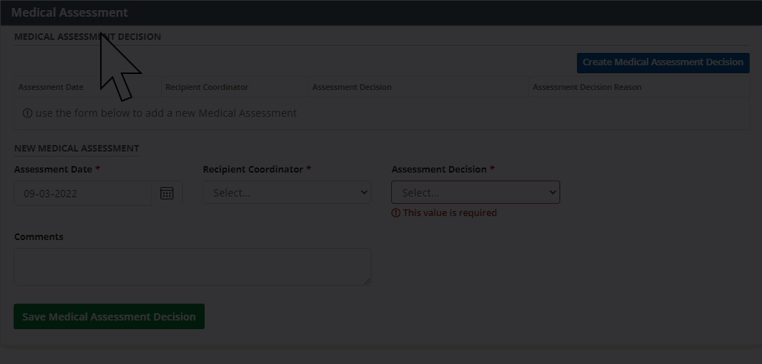
Task: Grab the Comments box resize handle
Action: (367, 281)
